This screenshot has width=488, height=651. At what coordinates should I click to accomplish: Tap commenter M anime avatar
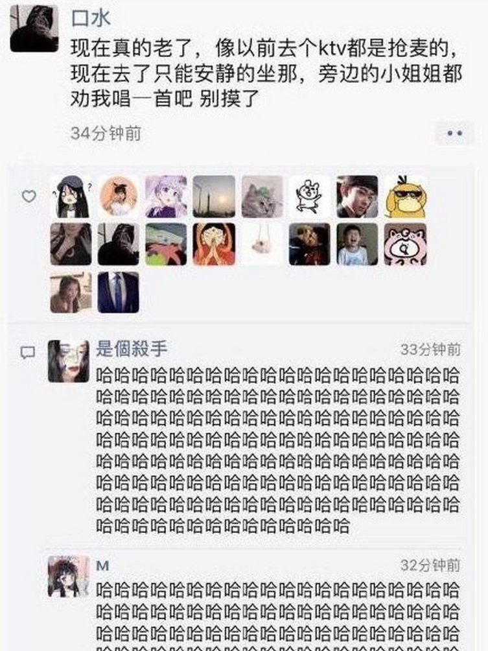click(x=69, y=576)
